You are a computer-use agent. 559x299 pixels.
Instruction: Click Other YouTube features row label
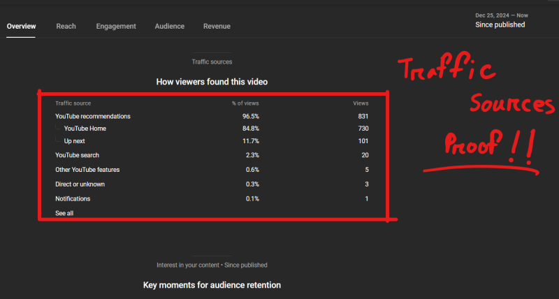pos(87,170)
